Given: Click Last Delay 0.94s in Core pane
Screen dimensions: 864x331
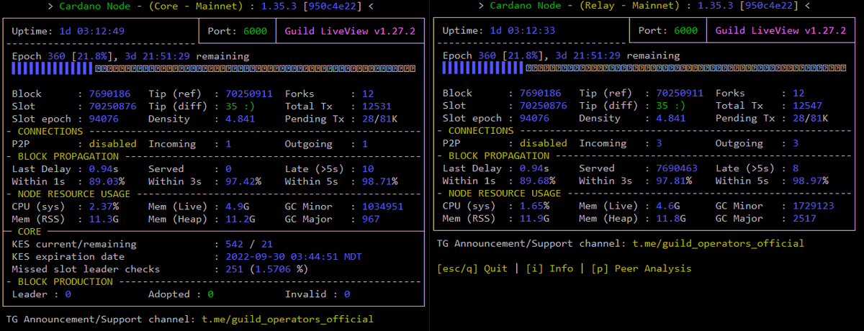Looking at the screenshot, I should coord(104,168).
